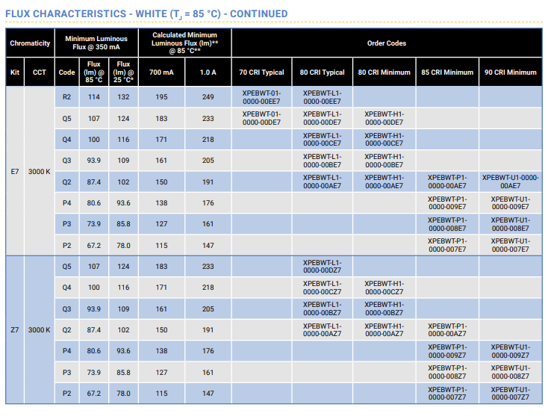Select the 70 CRI Typical header
This screenshot has height=419, width=548.
coord(261,72)
